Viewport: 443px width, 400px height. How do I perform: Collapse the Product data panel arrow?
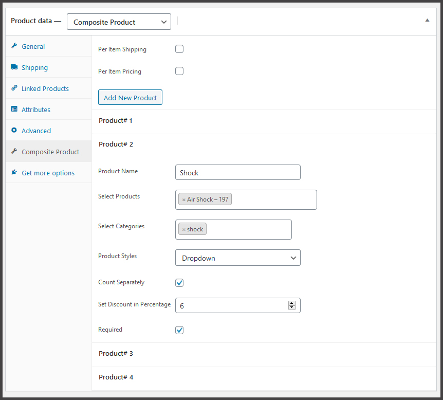pyautogui.click(x=427, y=21)
